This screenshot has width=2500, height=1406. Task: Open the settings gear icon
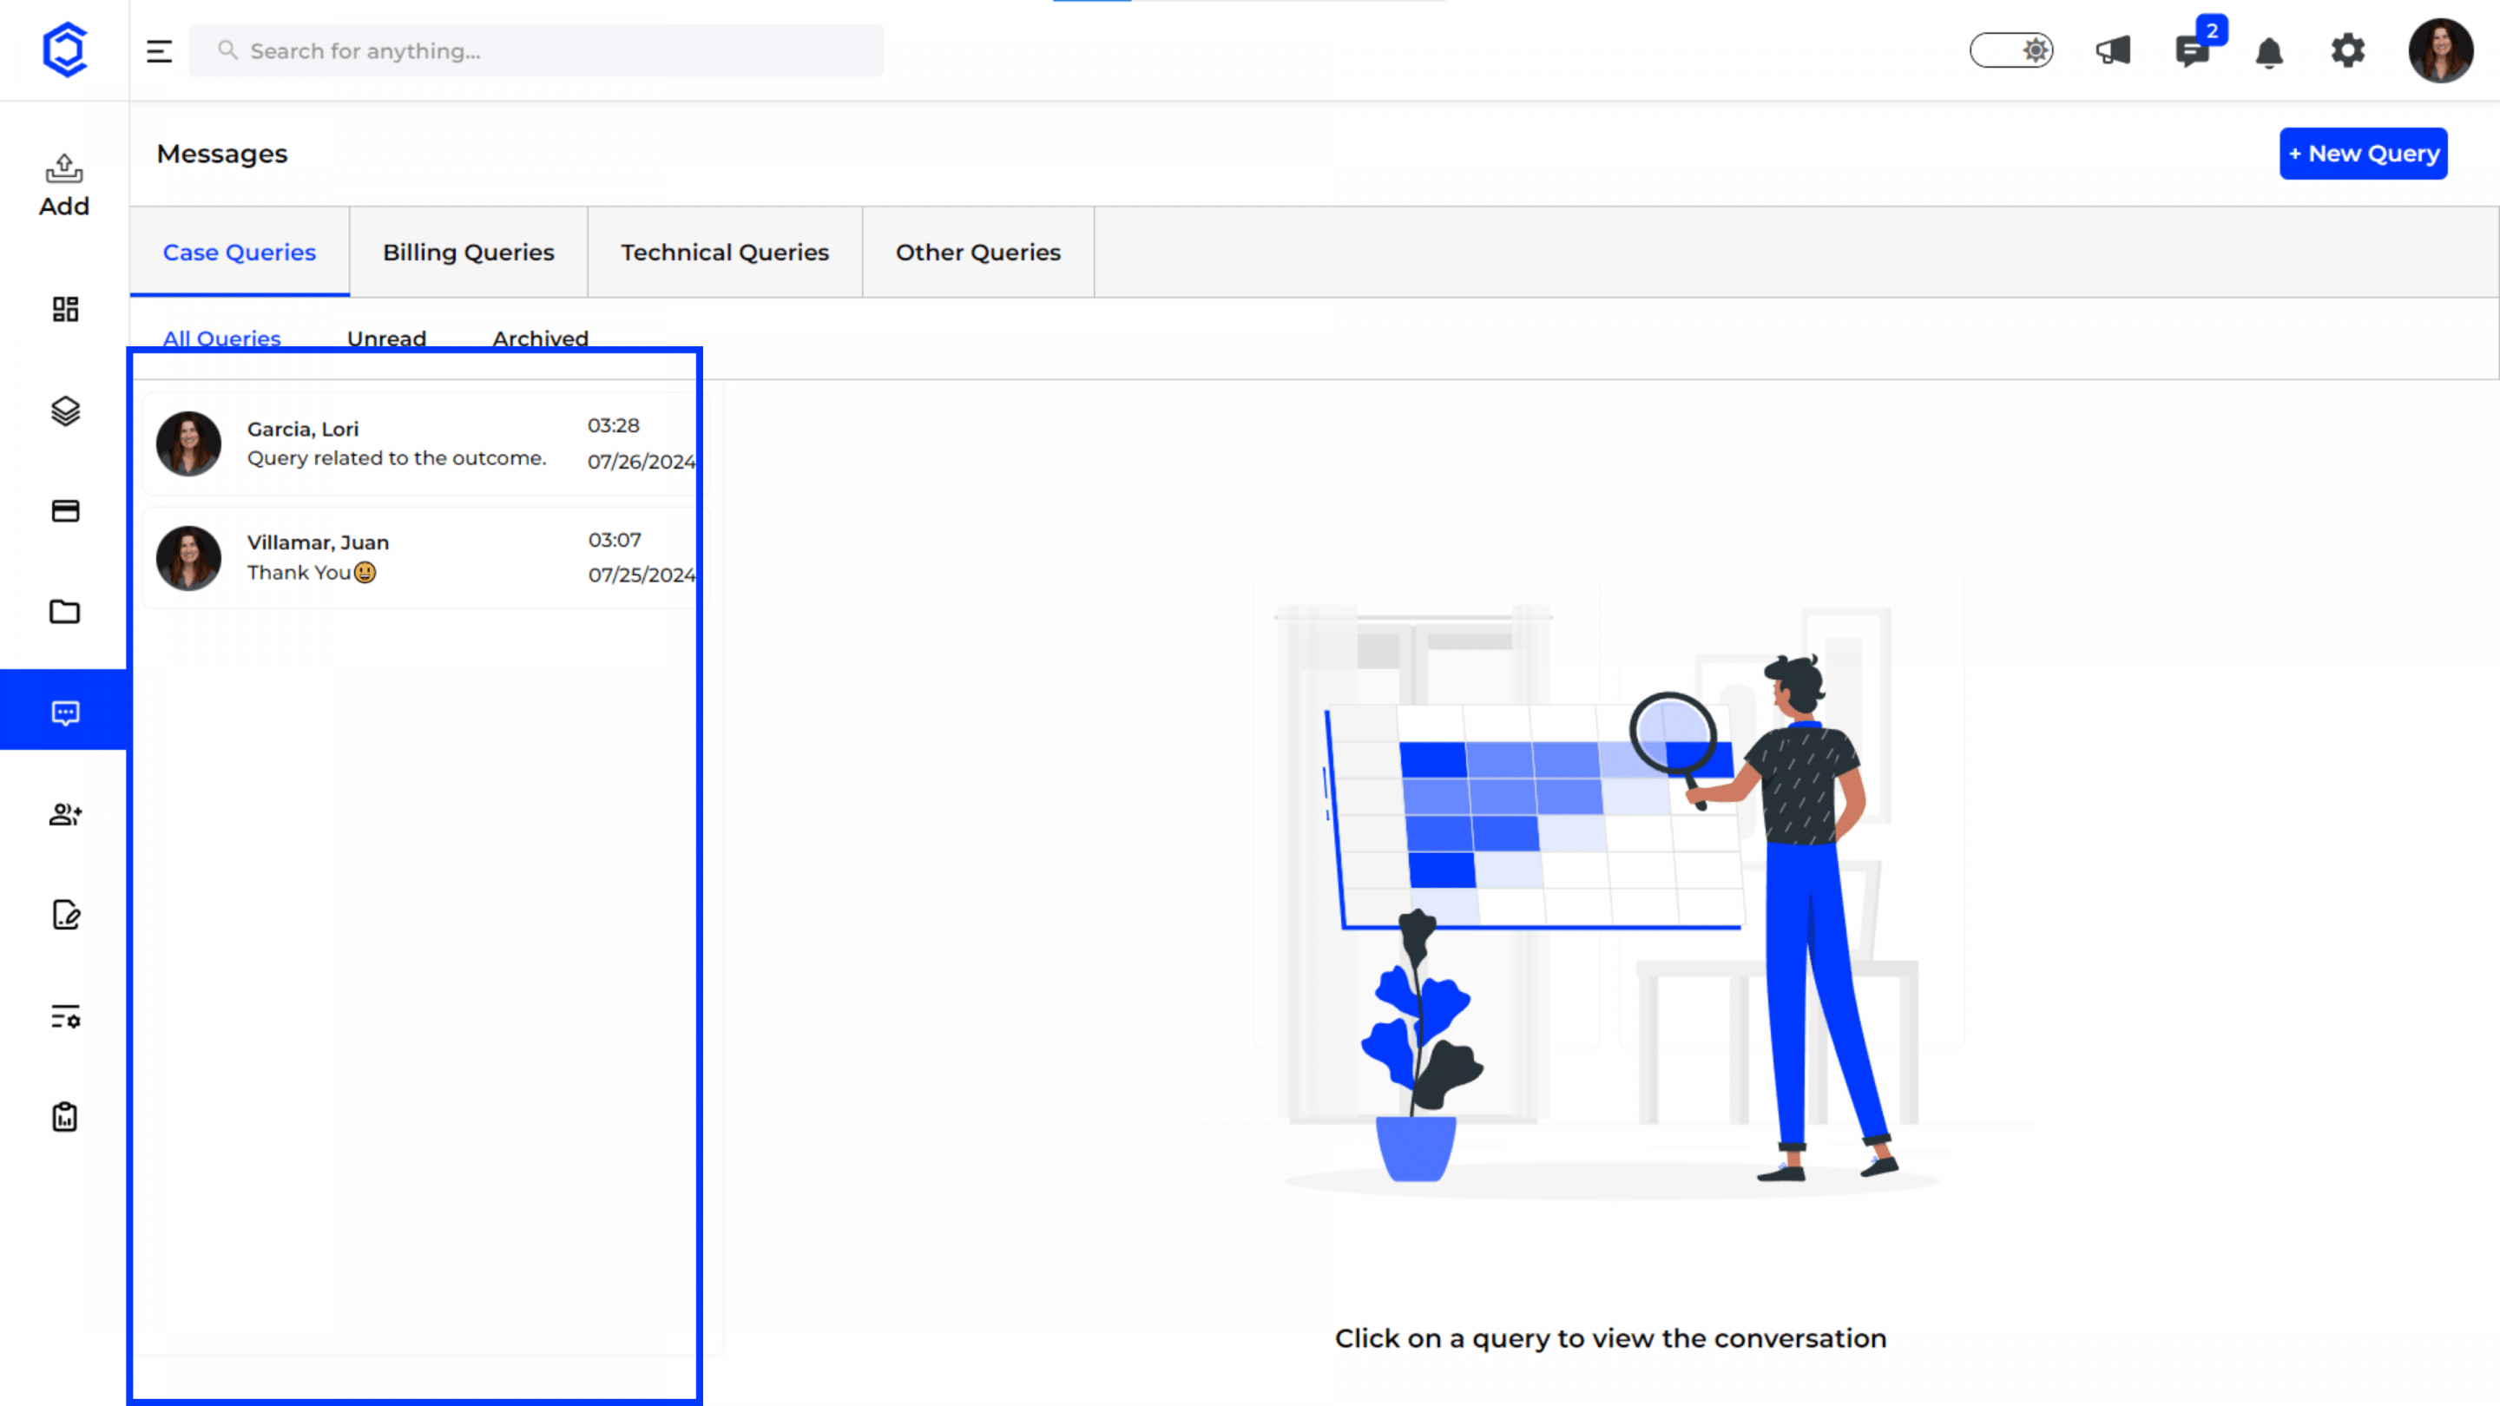[x=2347, y=50]
